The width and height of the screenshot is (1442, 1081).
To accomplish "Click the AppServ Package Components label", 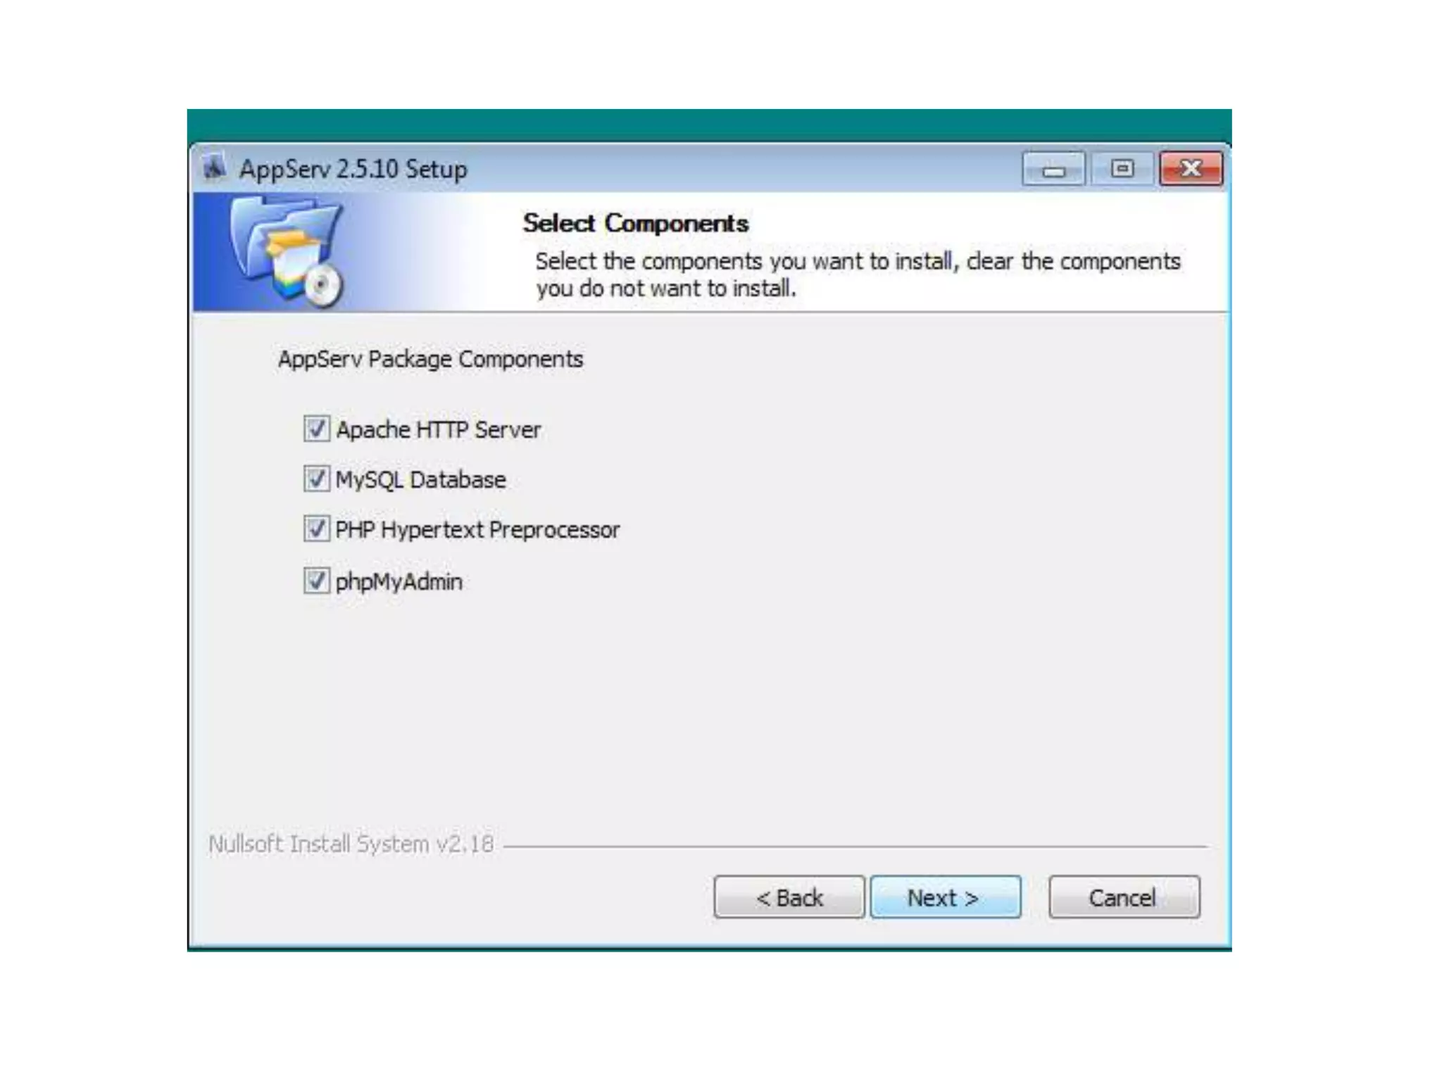I will [430, 360].
